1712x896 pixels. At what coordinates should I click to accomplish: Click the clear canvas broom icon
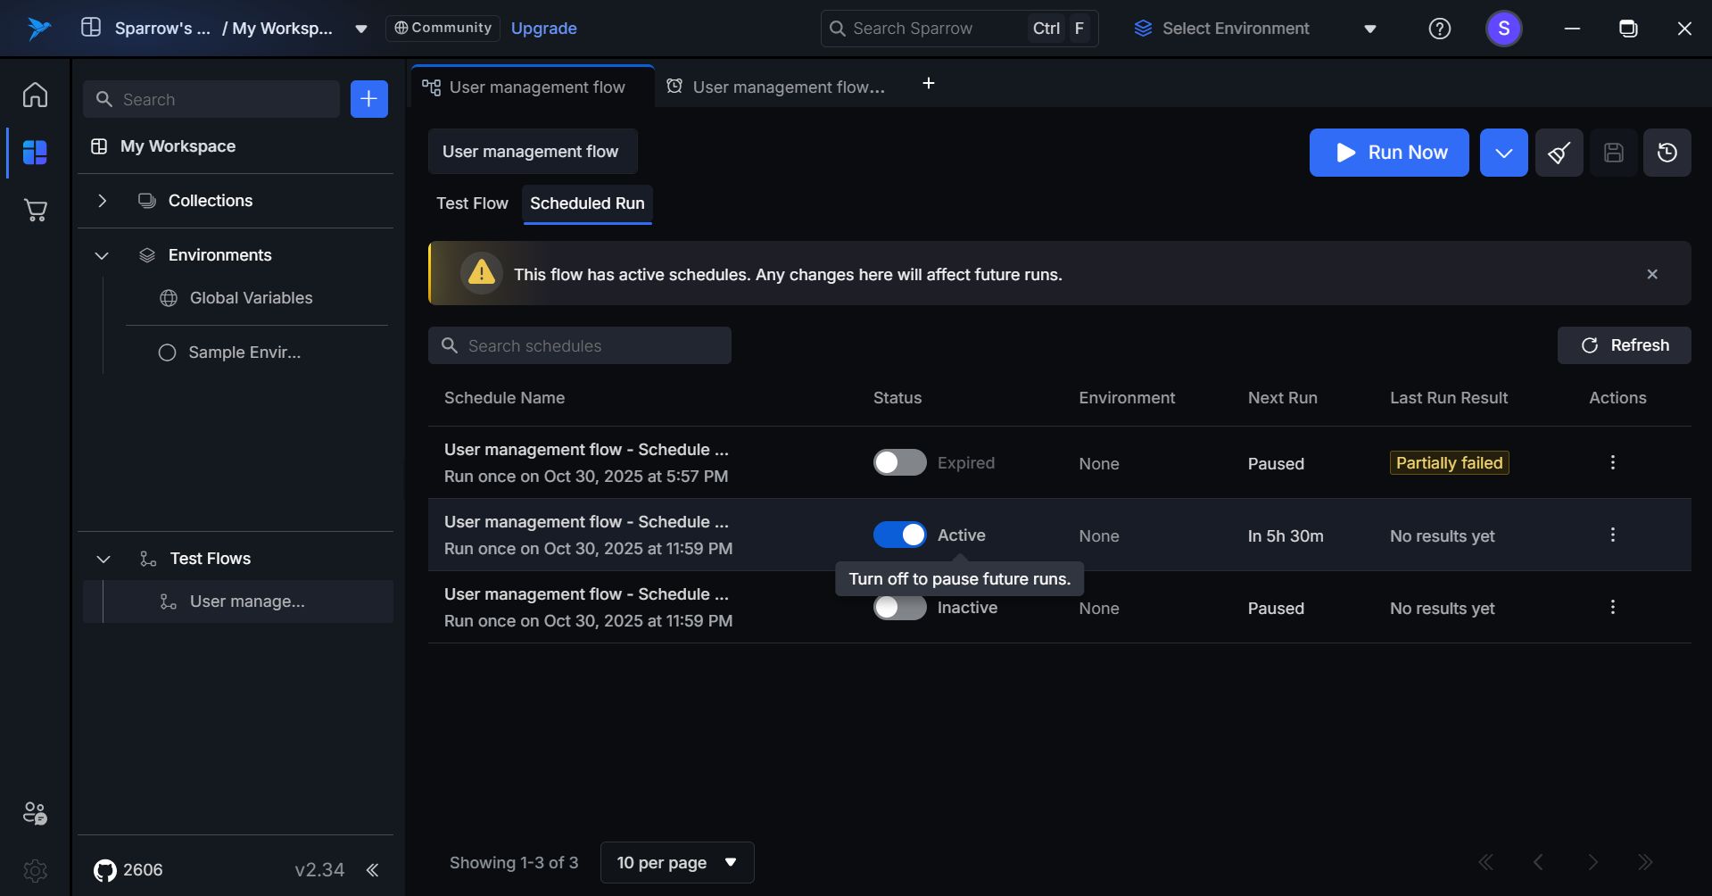[x=1559, y=153]
